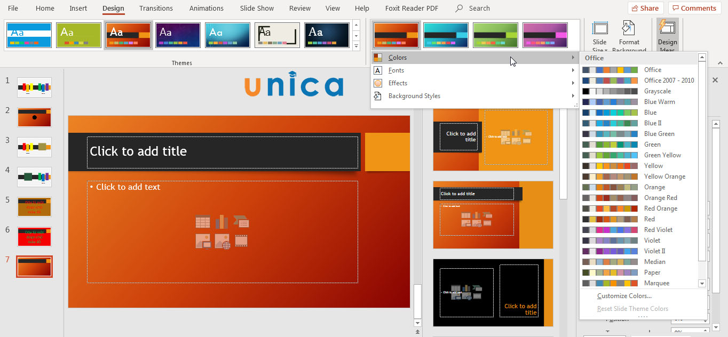Apply the Red Violet color scheme
This screenshot has width=728, height=337.
click(x=639, y=230)
